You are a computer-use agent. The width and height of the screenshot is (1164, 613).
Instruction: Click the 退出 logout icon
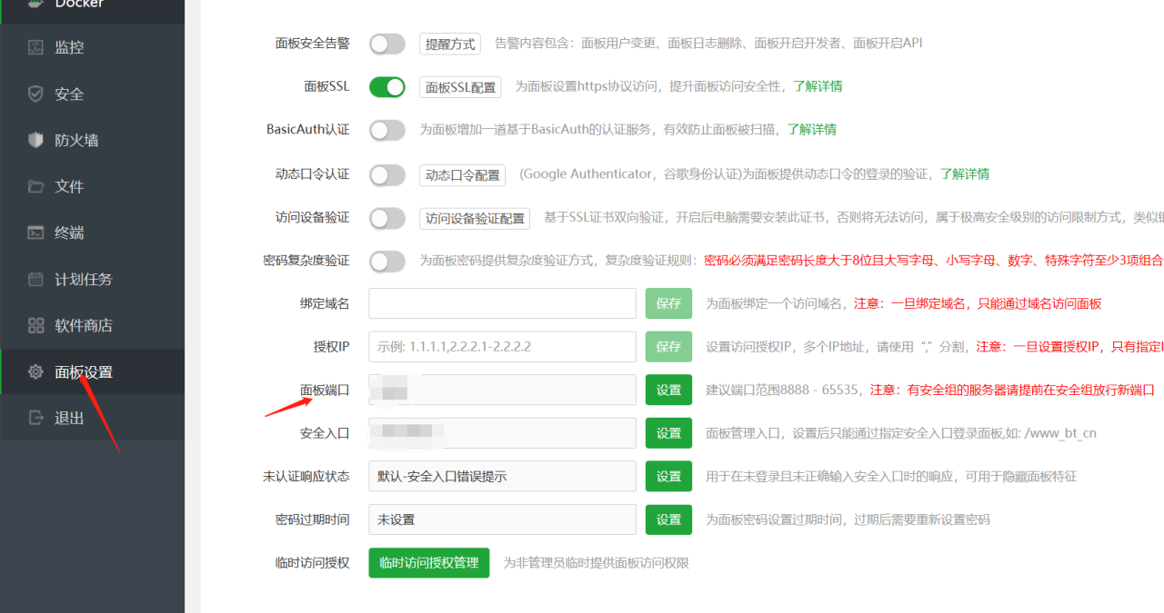35,418
